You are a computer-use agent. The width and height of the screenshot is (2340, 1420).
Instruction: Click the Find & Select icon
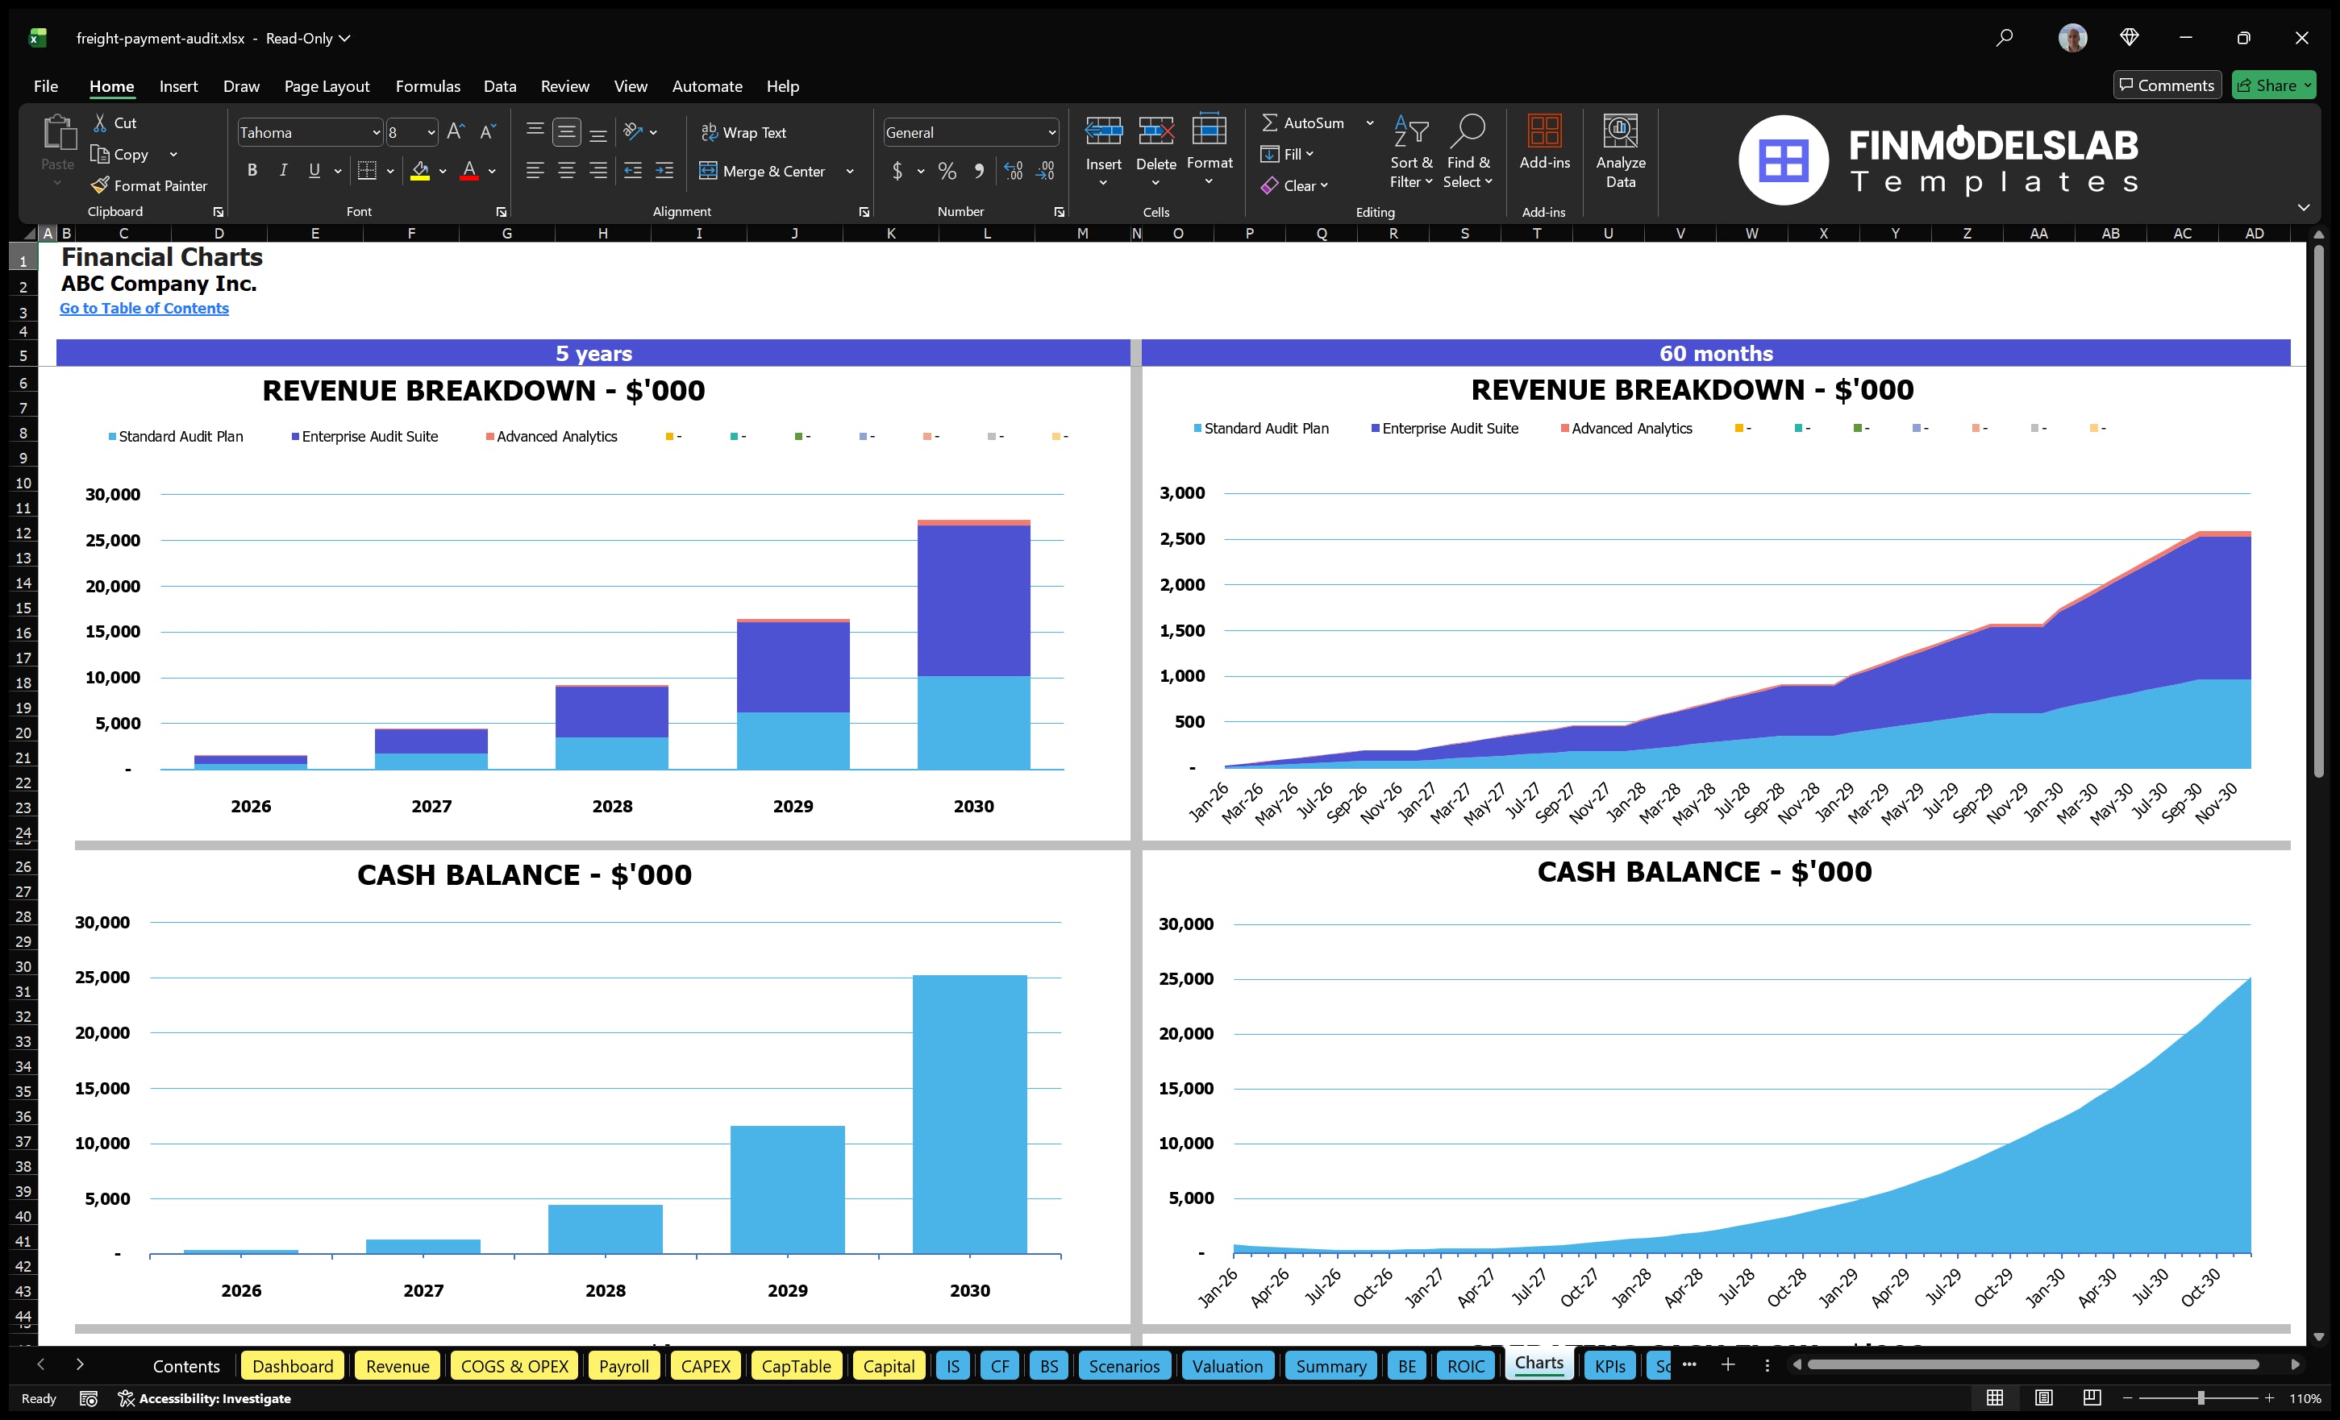point(1468,150)
